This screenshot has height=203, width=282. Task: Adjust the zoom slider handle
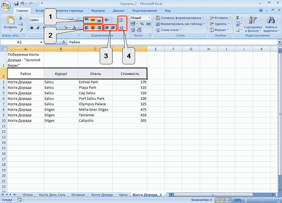262,200
